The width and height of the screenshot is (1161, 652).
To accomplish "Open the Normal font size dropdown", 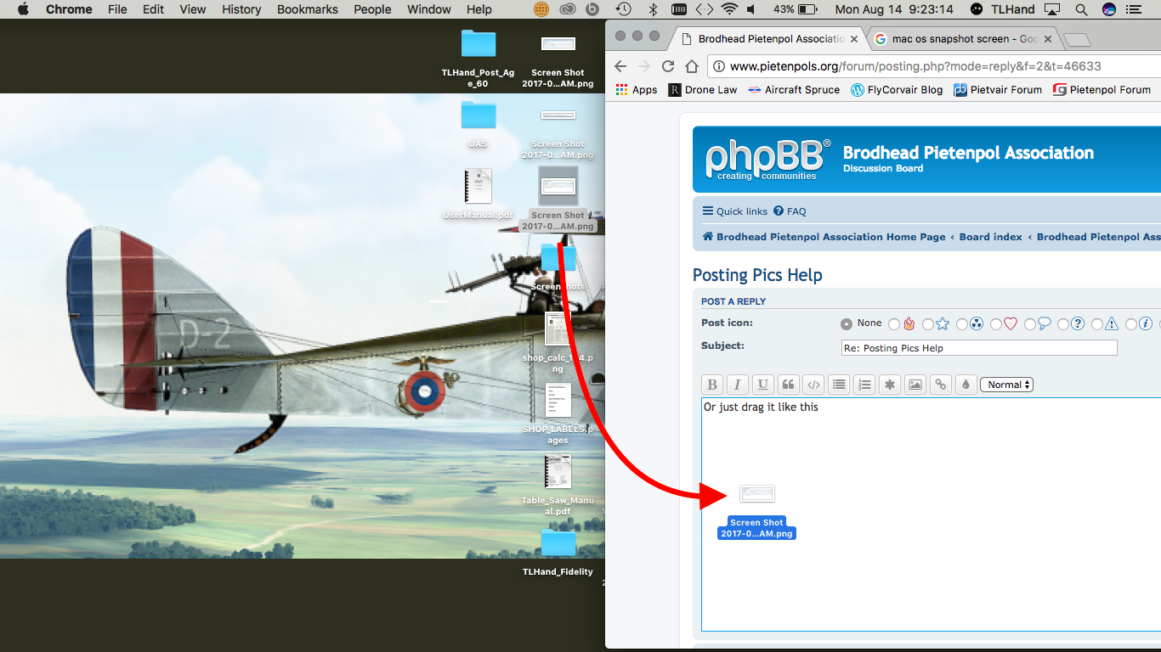I will (x=1006, y=385).
